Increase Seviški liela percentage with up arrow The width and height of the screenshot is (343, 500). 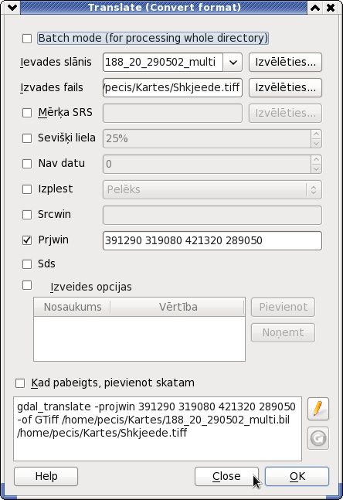coord(316,134)
